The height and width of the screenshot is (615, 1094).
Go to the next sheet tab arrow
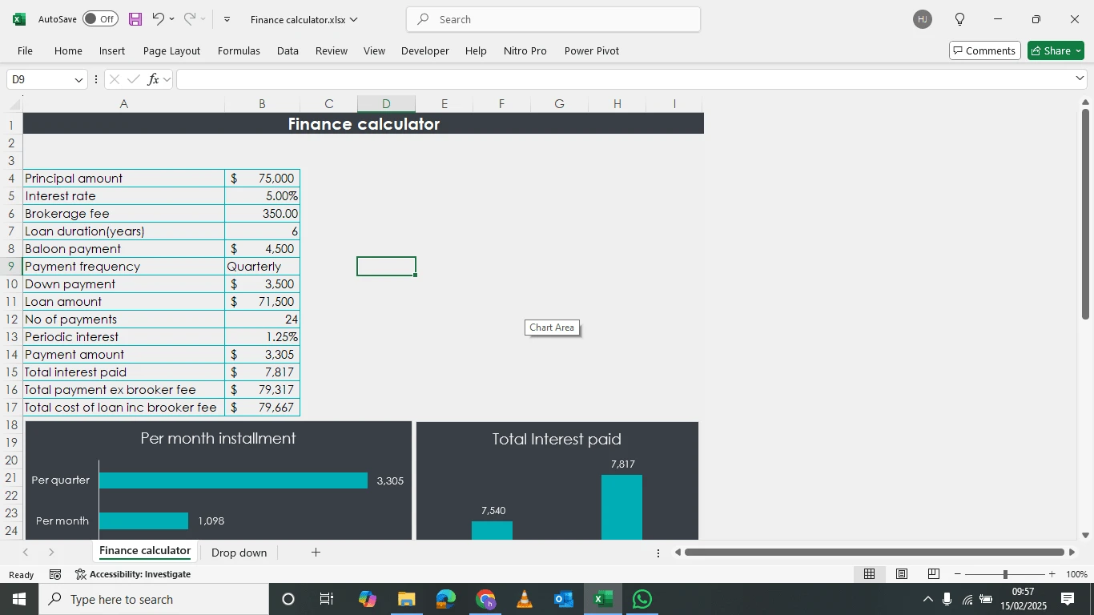(51, 553)
